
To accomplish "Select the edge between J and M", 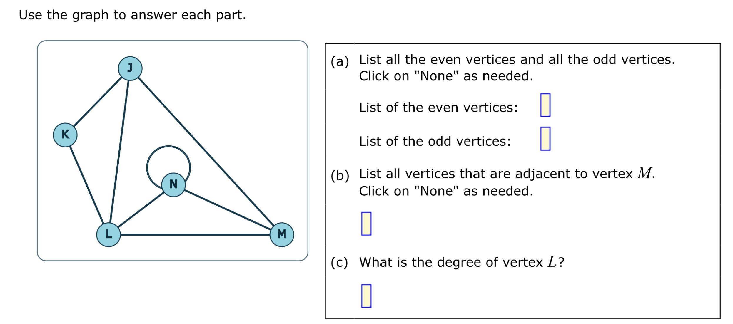I will click(206, 152).
